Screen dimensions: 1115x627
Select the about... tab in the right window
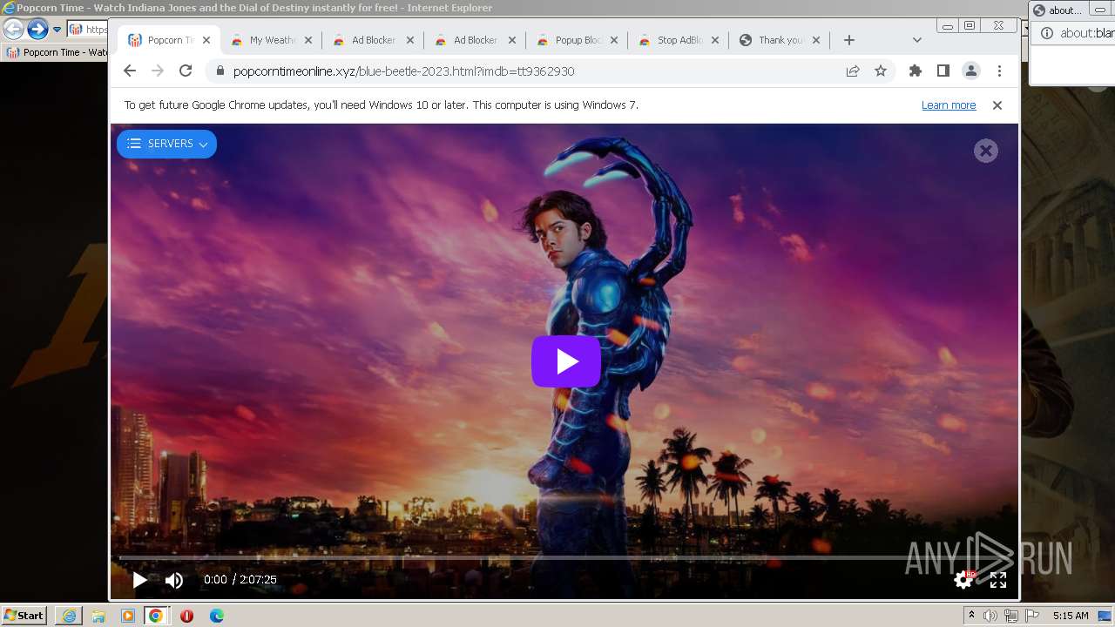coord(1057,10)
